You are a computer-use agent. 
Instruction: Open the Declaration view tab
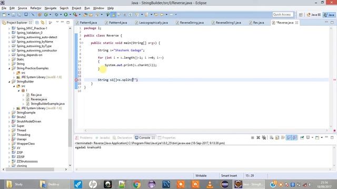[122, 138]
